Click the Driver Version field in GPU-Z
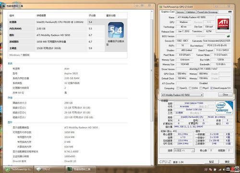The width and height of the screenshot is (240, 173). click(x=204, y=69)
